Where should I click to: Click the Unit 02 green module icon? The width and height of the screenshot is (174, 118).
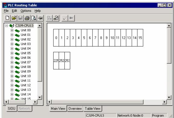point(17,40)
